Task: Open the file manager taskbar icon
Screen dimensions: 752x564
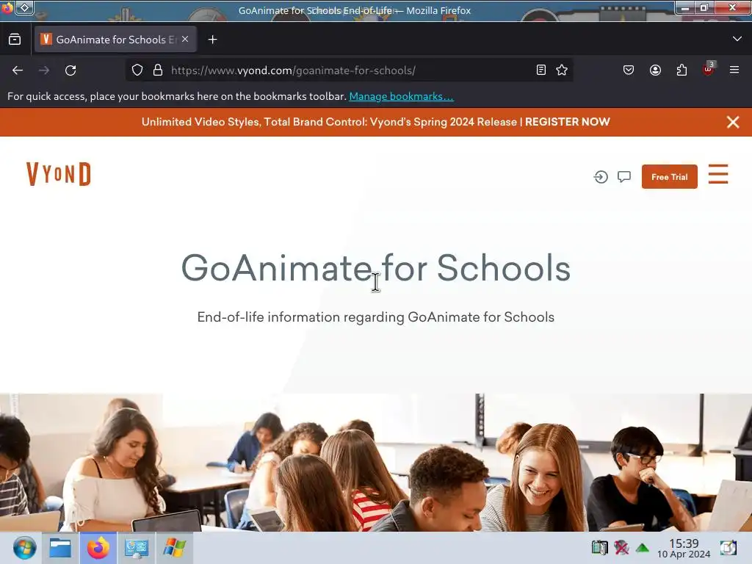Action: [60, 548]
